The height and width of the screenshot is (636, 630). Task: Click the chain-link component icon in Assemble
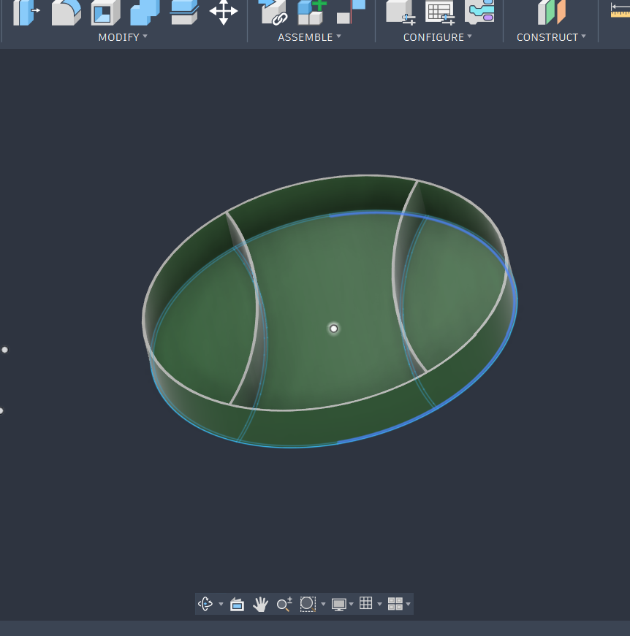[x=273, y=12]
